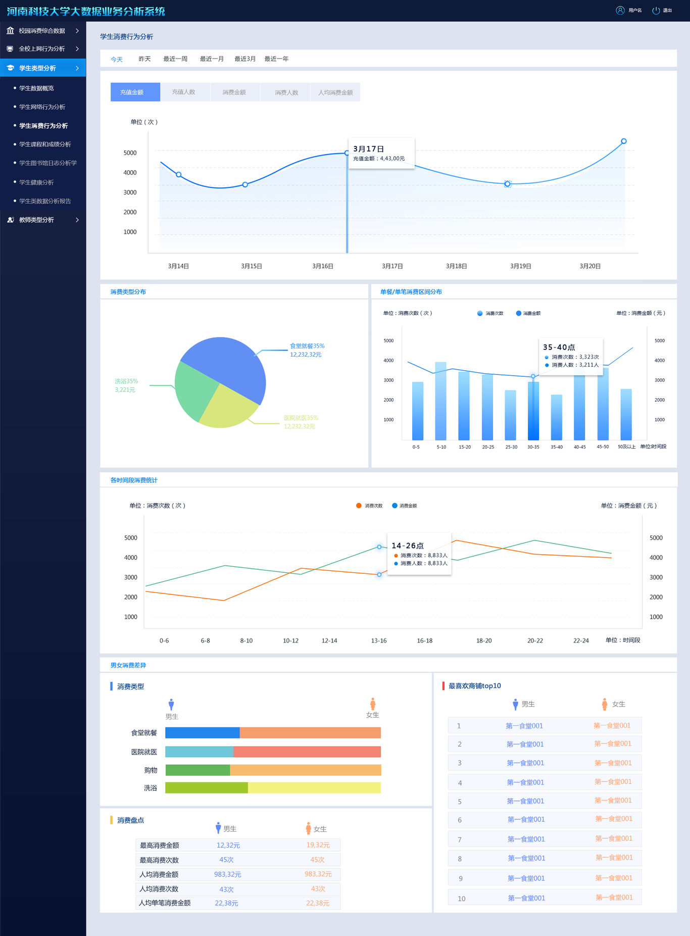The height and width of the screenshot is (936, 690).
Task: Click the 50及以上 bar in range chart
Action: pyautogui.click(x=626, y=414)
